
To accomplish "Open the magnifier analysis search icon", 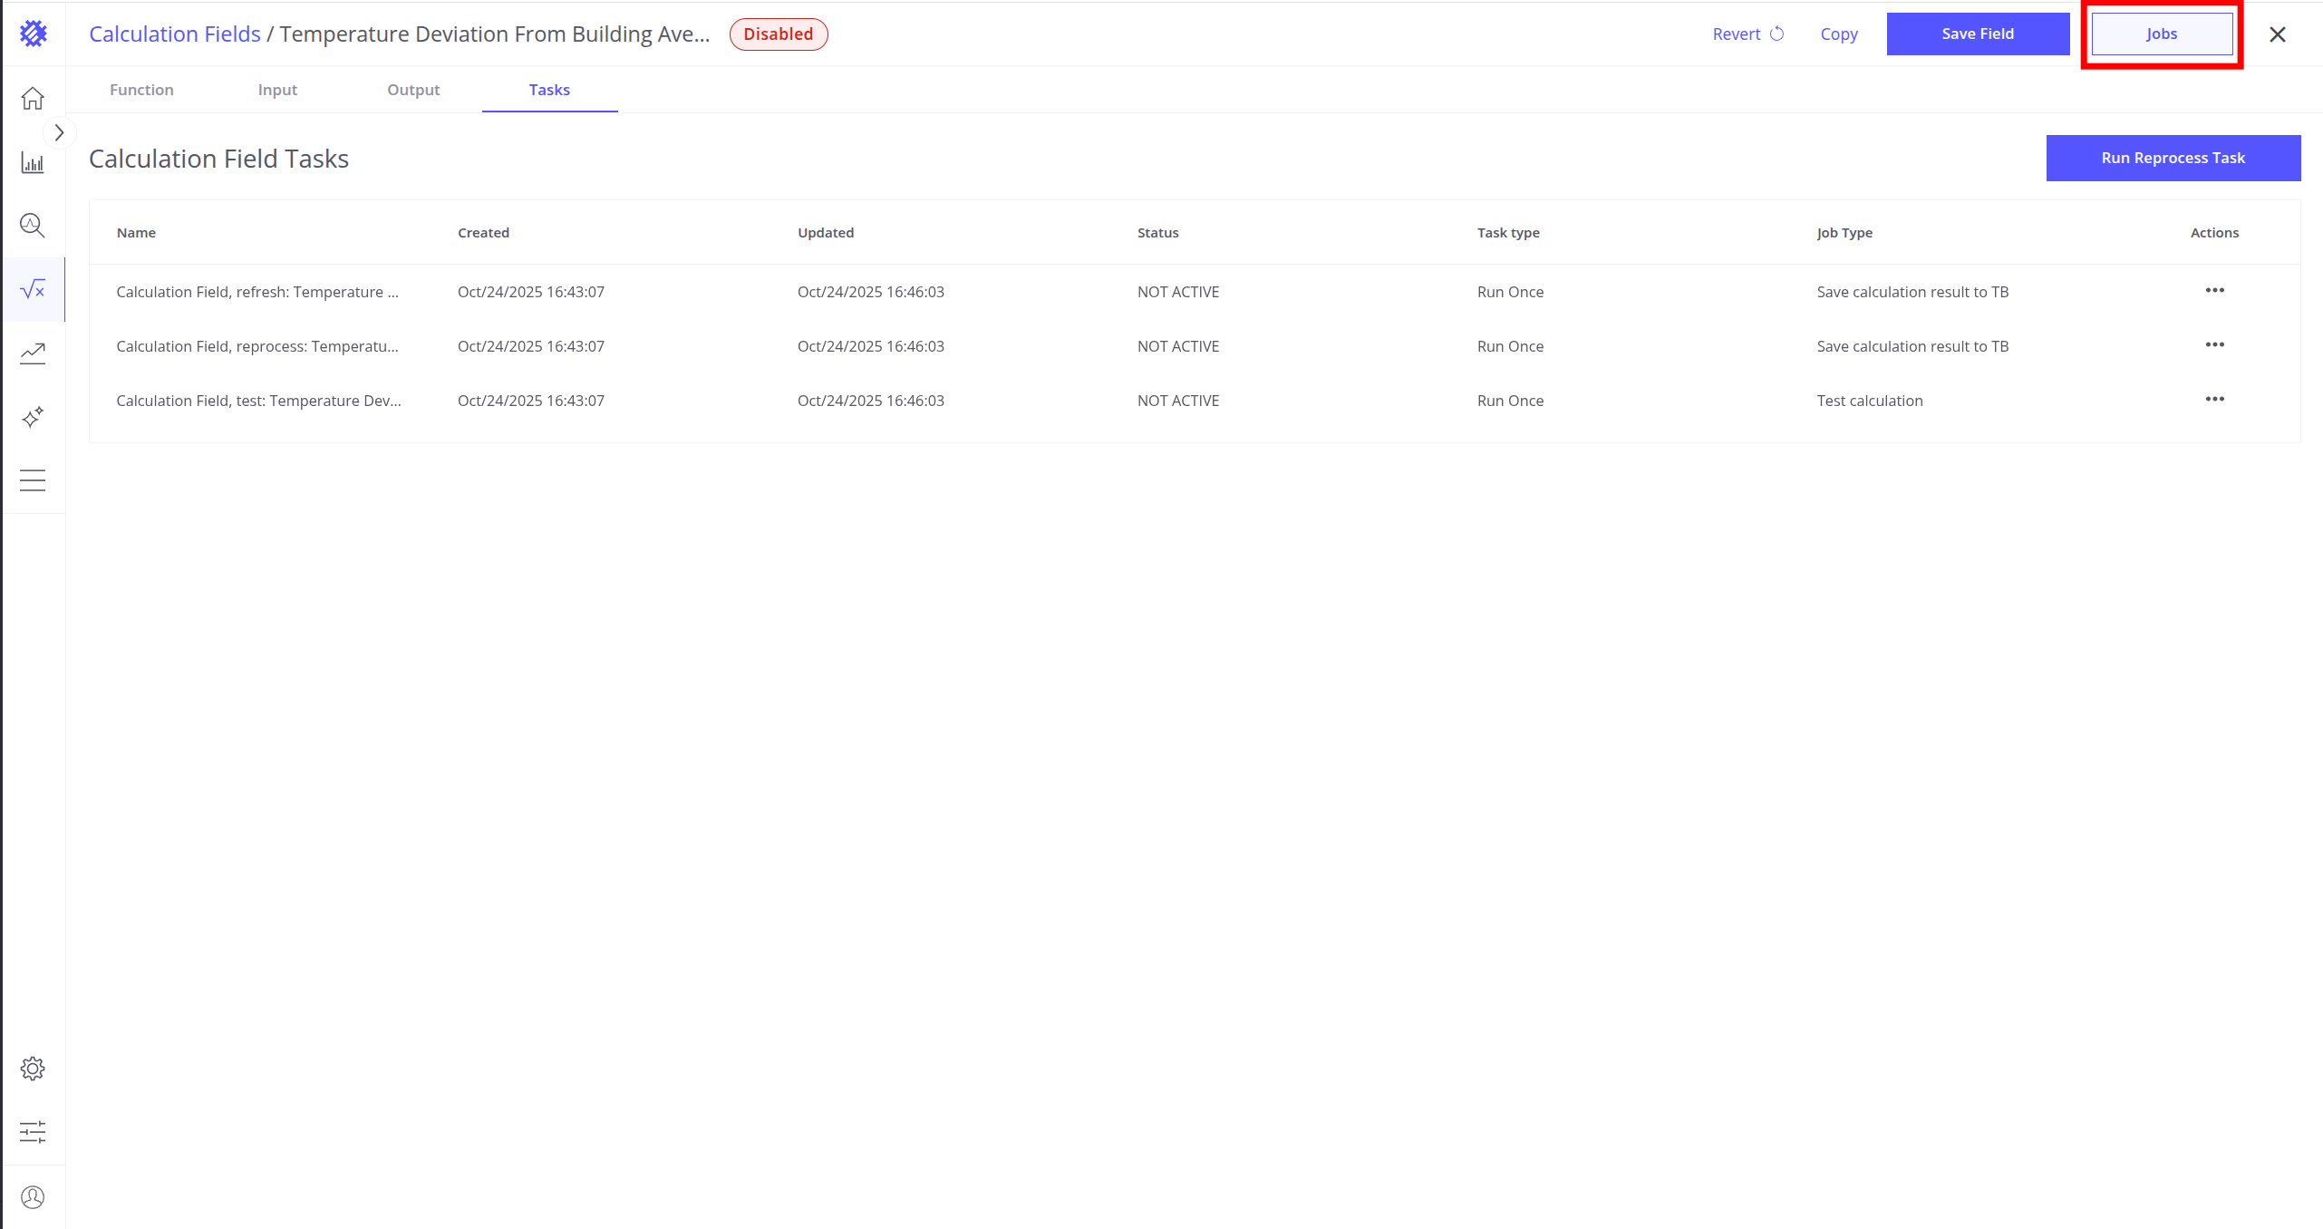I will (33, 225).
